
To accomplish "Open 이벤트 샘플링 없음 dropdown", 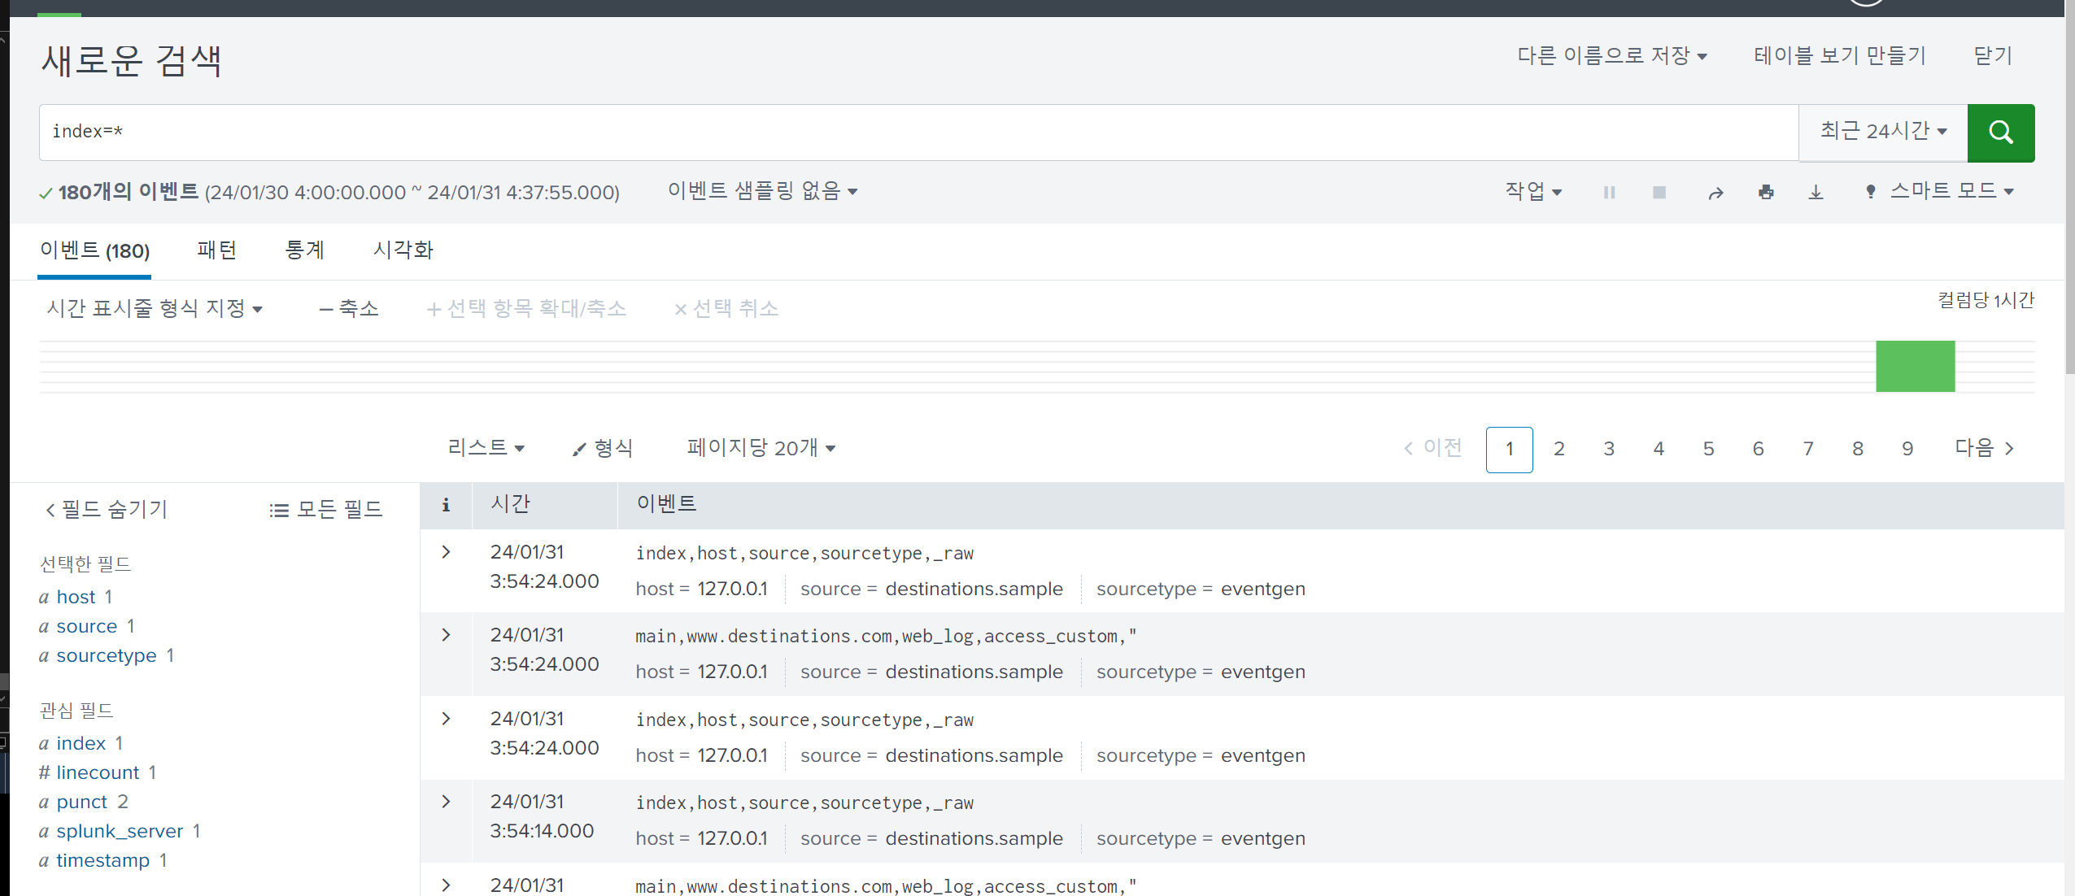I will pyautogui.click(x=762, y=191).
